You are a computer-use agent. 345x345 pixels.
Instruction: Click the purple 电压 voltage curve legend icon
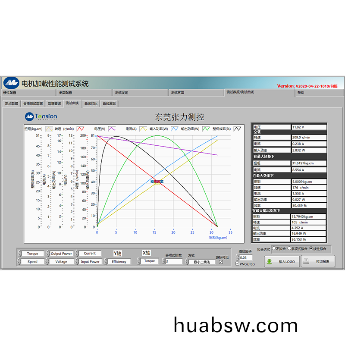point(112,129)
